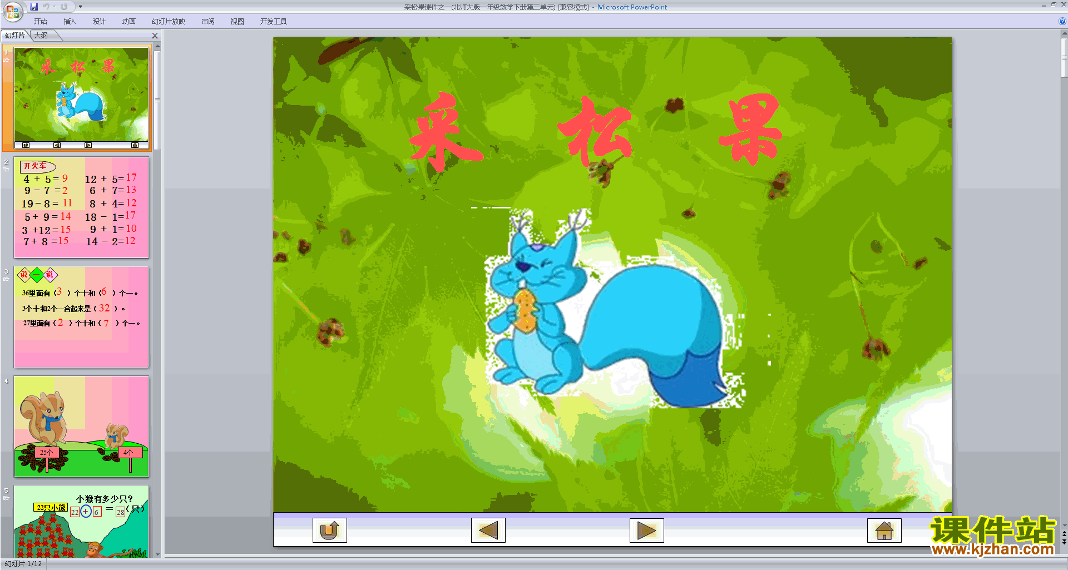Open PowerPoint Help with the blue question icon
1068x570 pixels.
1062,21
